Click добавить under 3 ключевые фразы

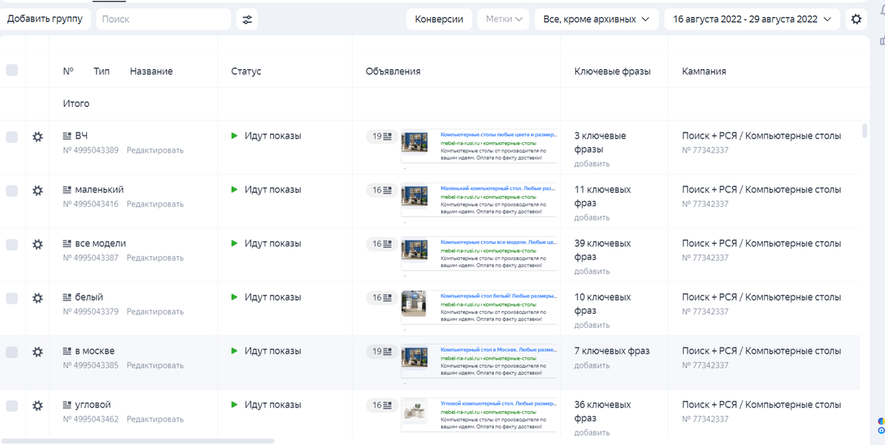(592, 164)
